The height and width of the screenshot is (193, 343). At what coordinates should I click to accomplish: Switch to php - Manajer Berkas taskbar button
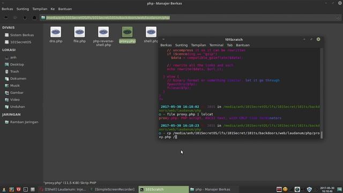click(213, 189)
